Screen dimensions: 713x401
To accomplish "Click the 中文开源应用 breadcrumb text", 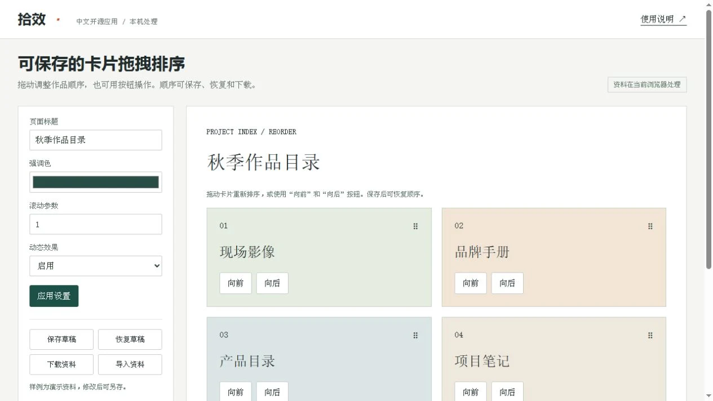I will (x=97, y=21).
